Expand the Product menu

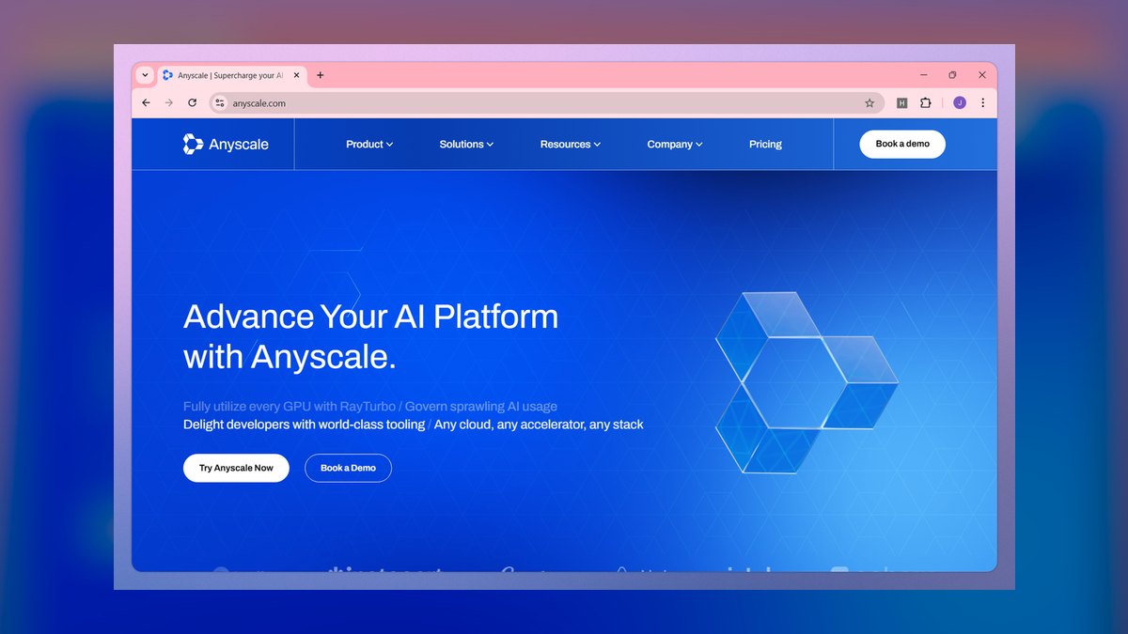click(x=369, y=145)
